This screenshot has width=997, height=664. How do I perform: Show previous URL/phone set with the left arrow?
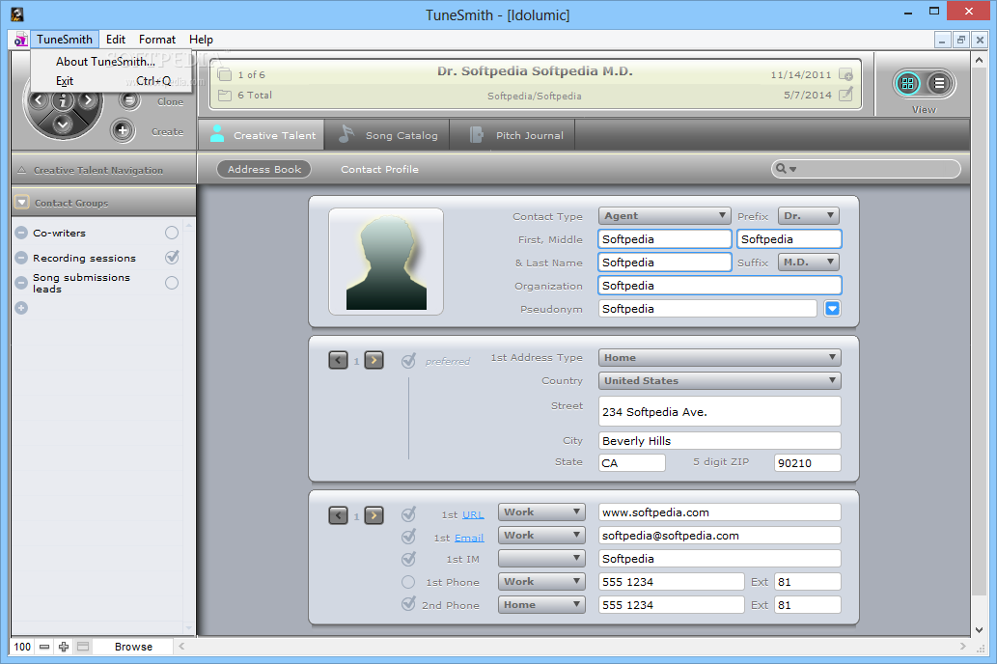click(338, 515)
